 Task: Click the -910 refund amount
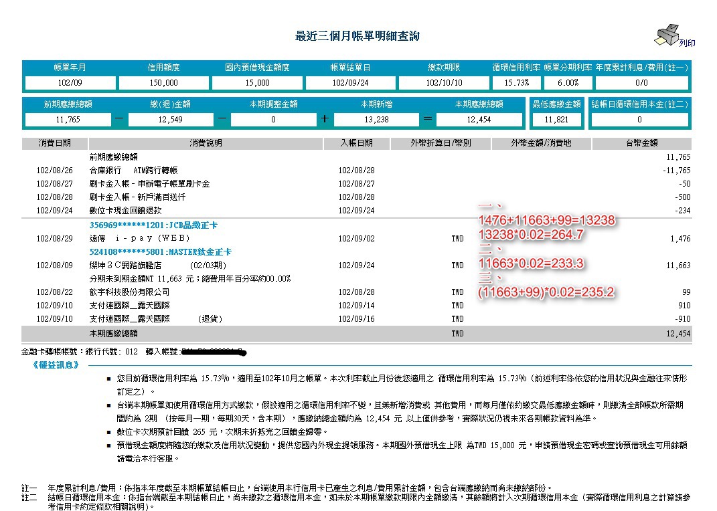coord(683,319)
